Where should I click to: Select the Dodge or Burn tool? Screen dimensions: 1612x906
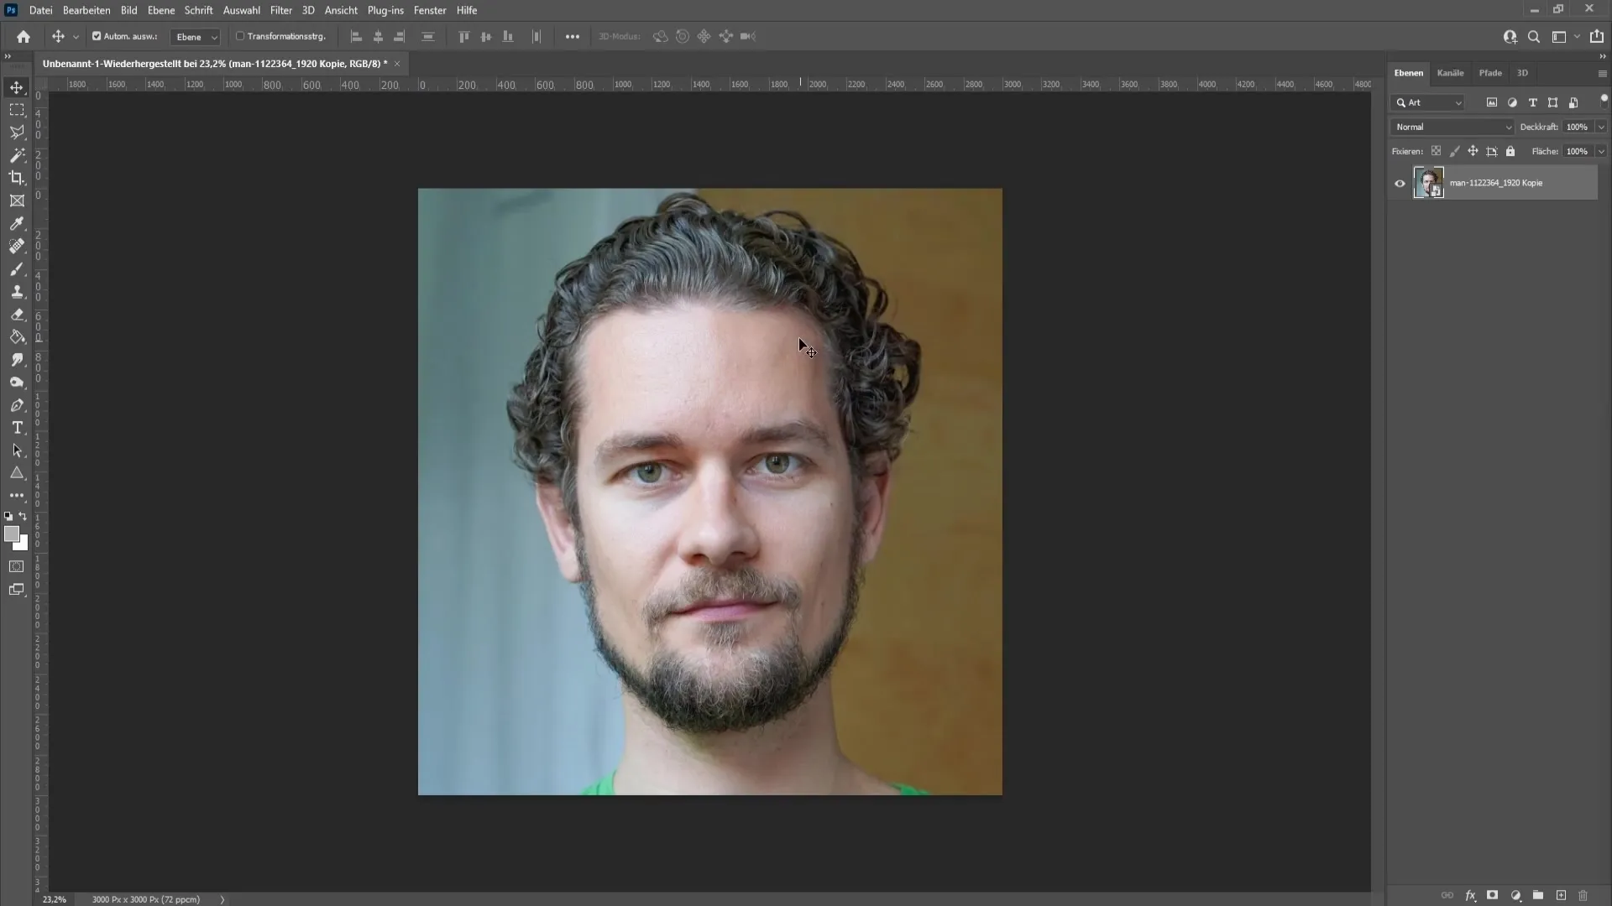[x=17, y=382]
